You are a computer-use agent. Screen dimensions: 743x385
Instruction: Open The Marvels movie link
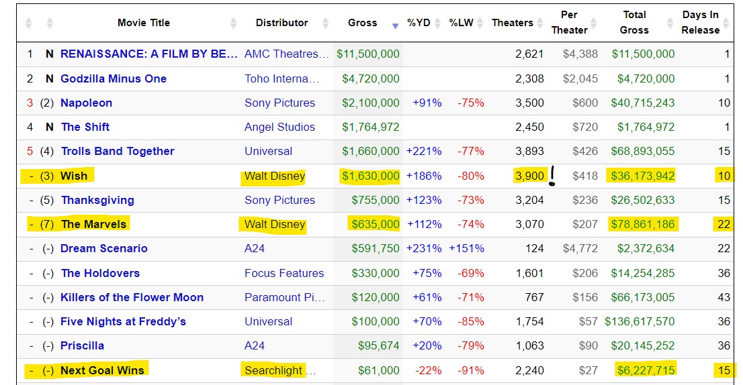[x=93, y=224]
